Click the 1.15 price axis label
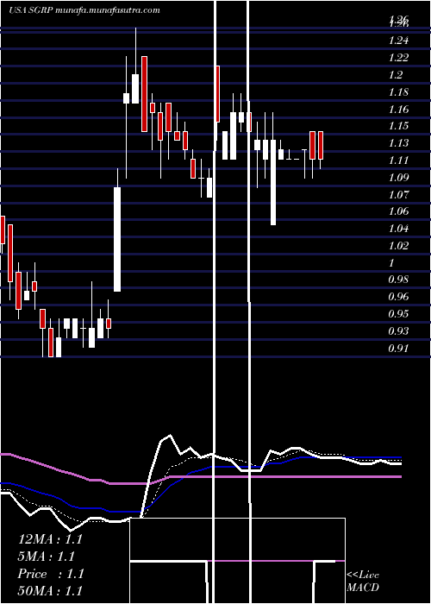Viewport: 431px width, 604px height. tap(398, 126)
